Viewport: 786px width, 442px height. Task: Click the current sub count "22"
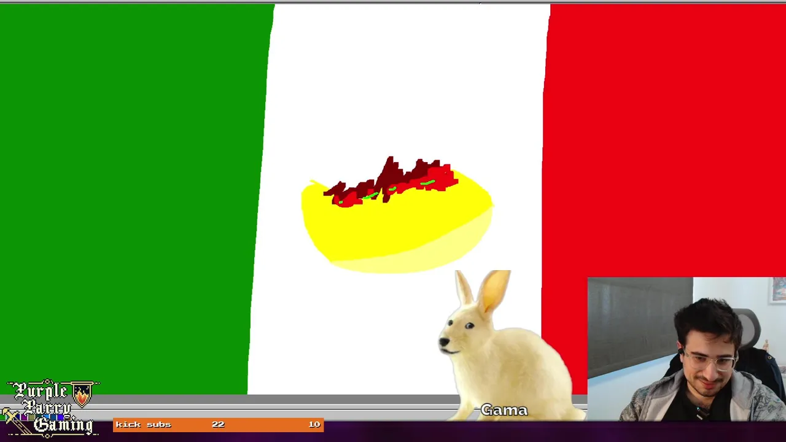point(218,424)
